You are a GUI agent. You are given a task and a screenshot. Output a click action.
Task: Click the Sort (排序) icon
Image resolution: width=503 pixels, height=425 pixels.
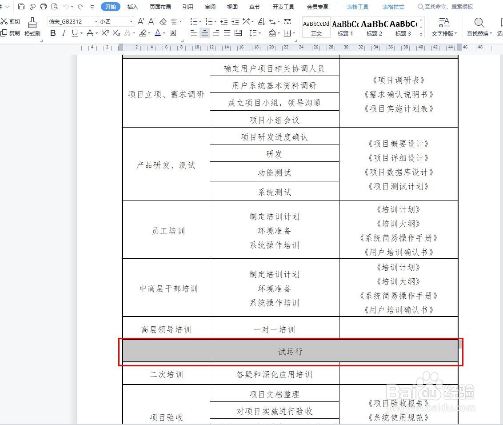point(261,21)
